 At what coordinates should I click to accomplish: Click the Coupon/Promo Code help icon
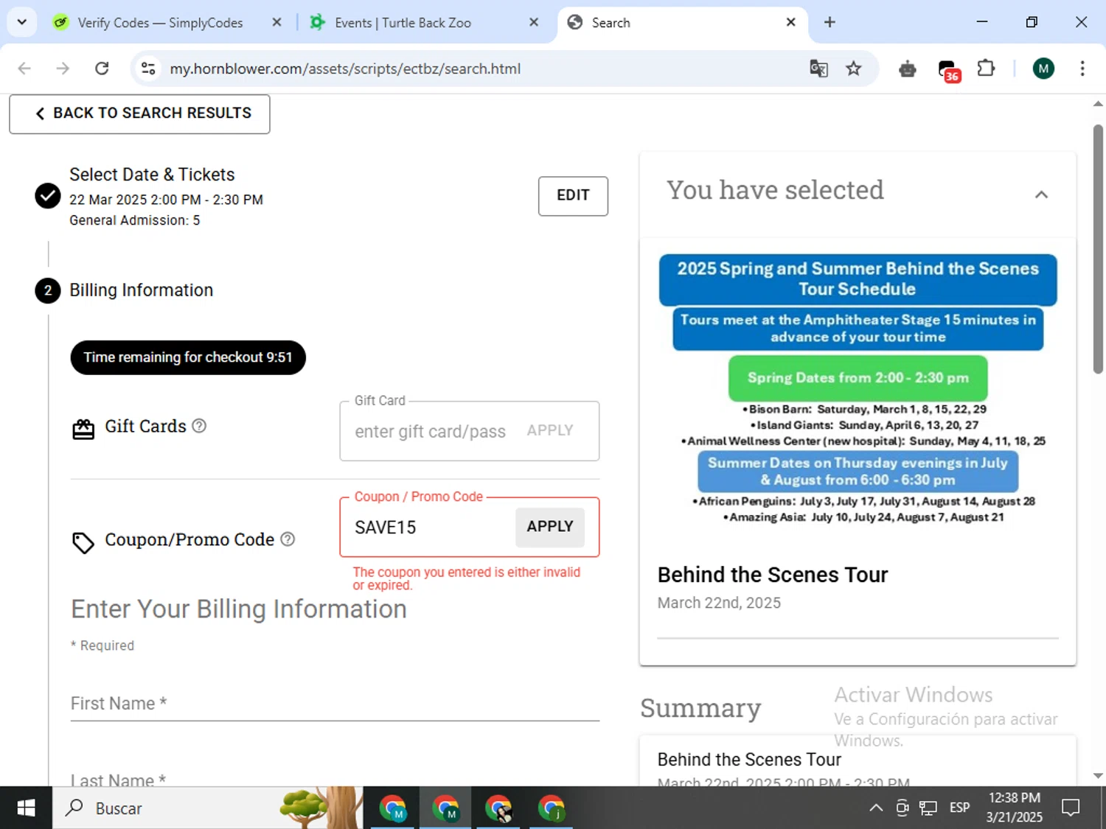288,539
